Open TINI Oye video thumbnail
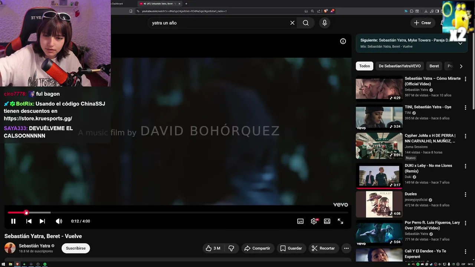 tap(379, 117)
